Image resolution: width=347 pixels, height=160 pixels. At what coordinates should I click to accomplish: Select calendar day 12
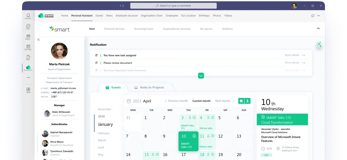click(x=225, y=142)
